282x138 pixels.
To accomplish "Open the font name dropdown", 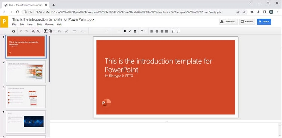I will (x=100, y=31).
